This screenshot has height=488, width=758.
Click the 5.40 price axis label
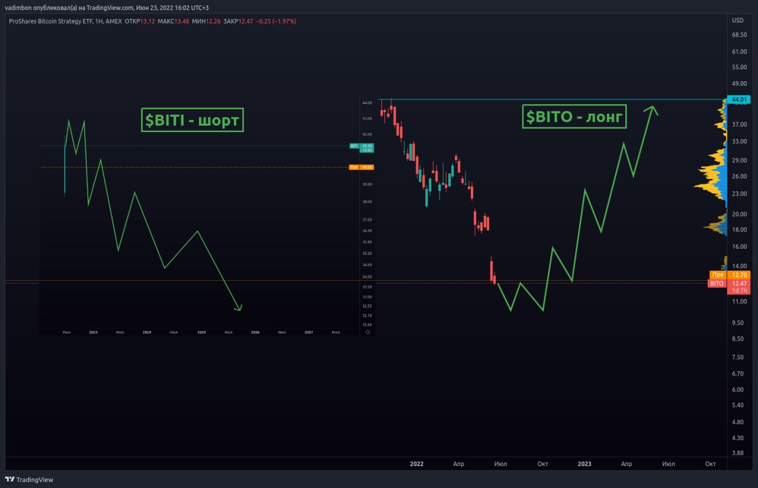click(738, 405)
